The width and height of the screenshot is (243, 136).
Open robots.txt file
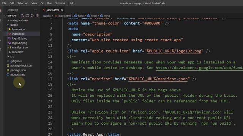pos(18,52)
